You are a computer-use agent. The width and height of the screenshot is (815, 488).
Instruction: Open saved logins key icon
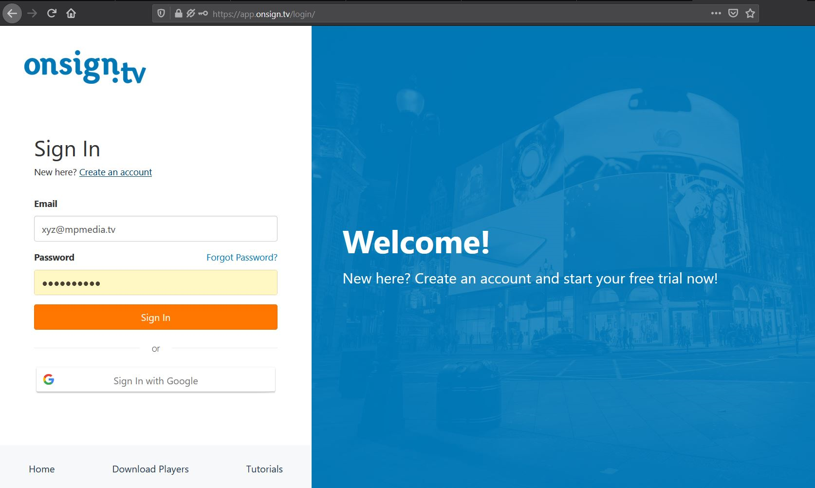(203, 14)
